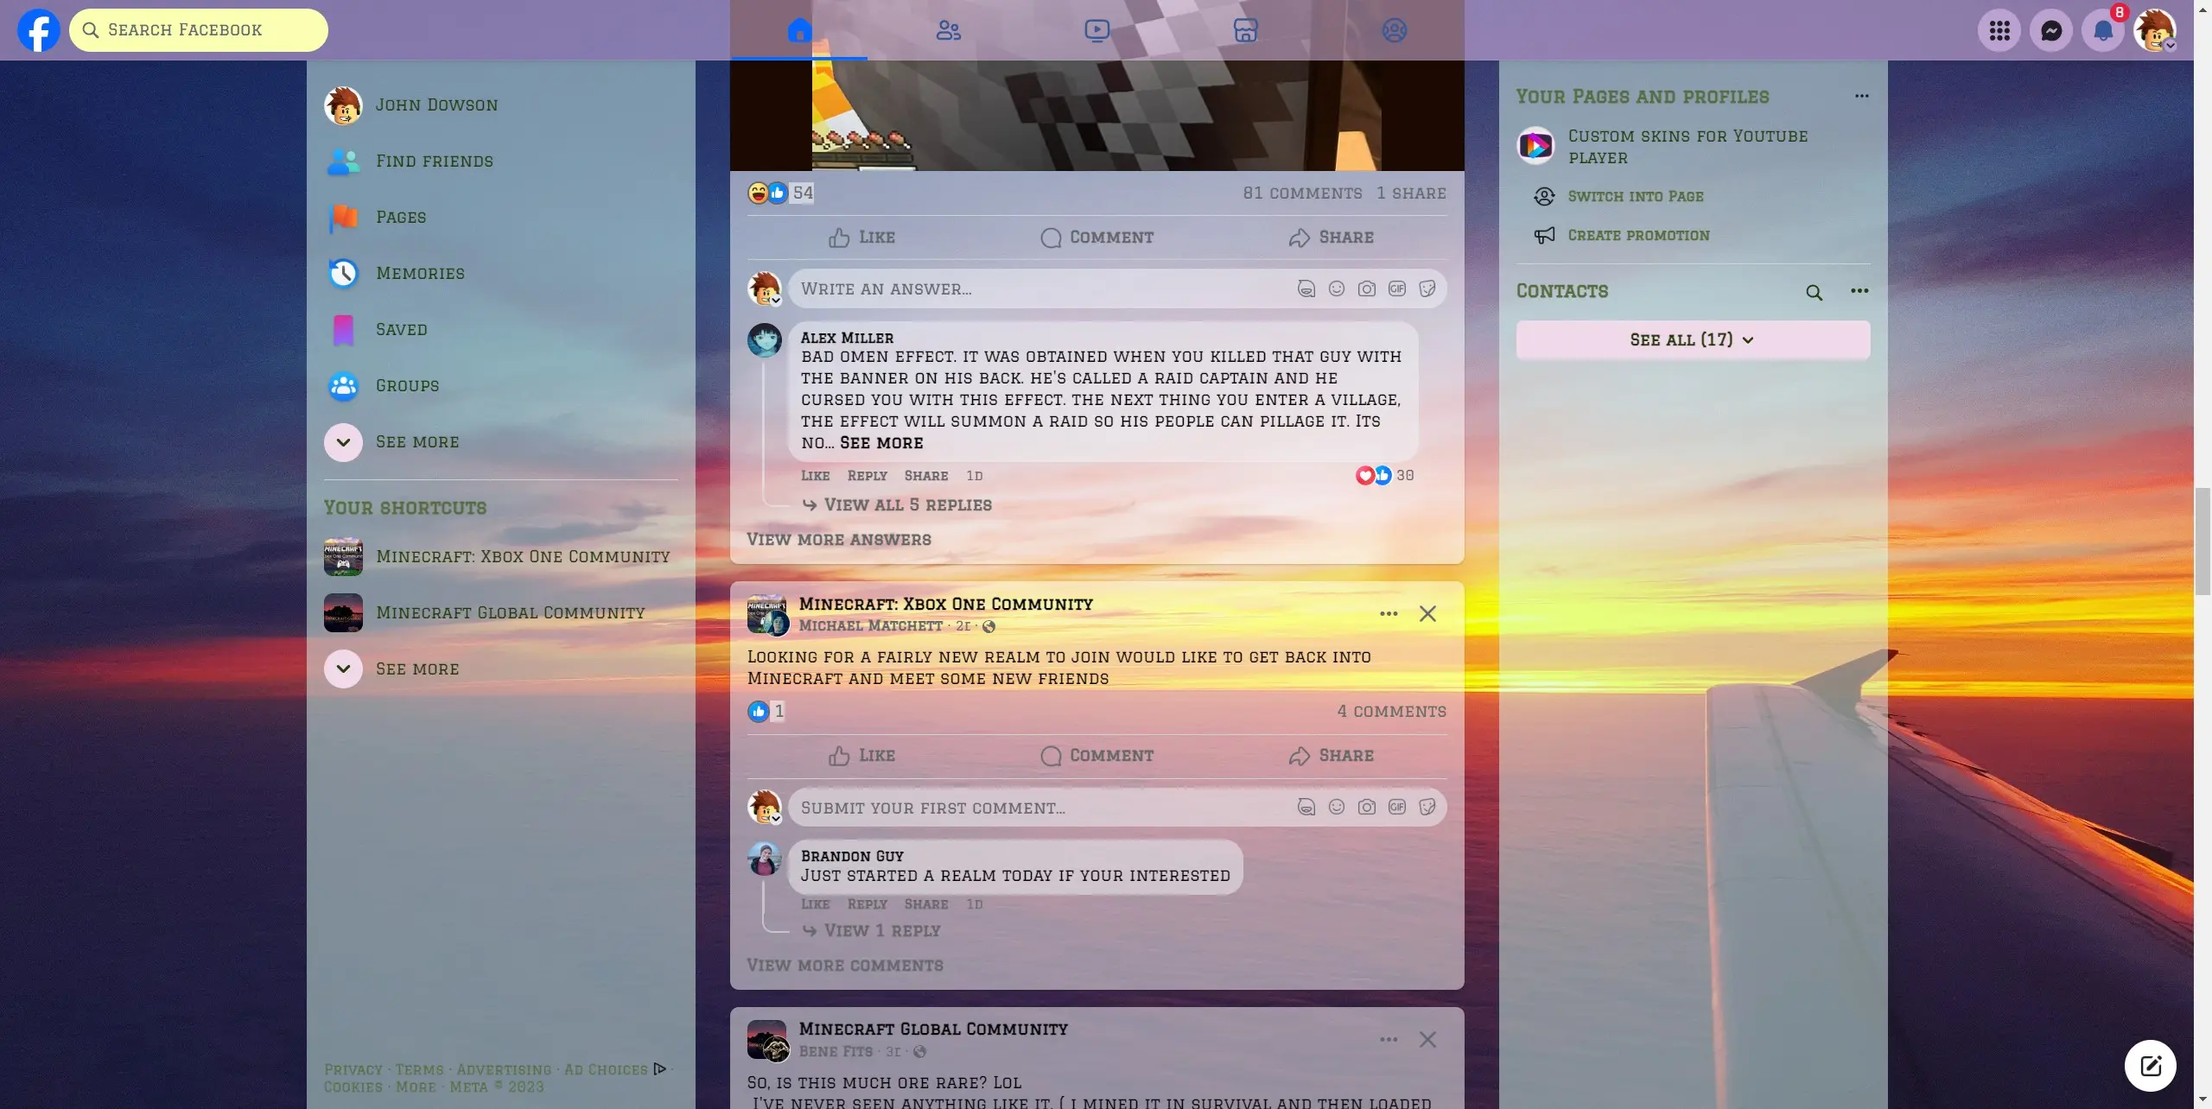The height and width of the screenshot is (1109, 2212).
Task: Comment on Michael Matchett's realm post
Action: point(1096,757)
